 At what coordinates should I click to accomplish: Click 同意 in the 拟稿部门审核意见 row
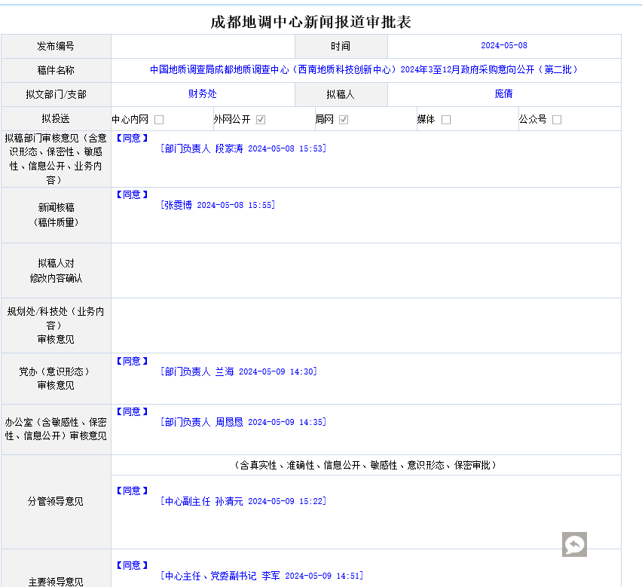click(x=131, y=138)
